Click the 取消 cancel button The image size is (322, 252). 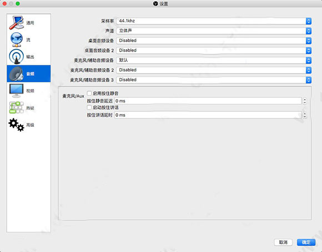tap(283, 243)
